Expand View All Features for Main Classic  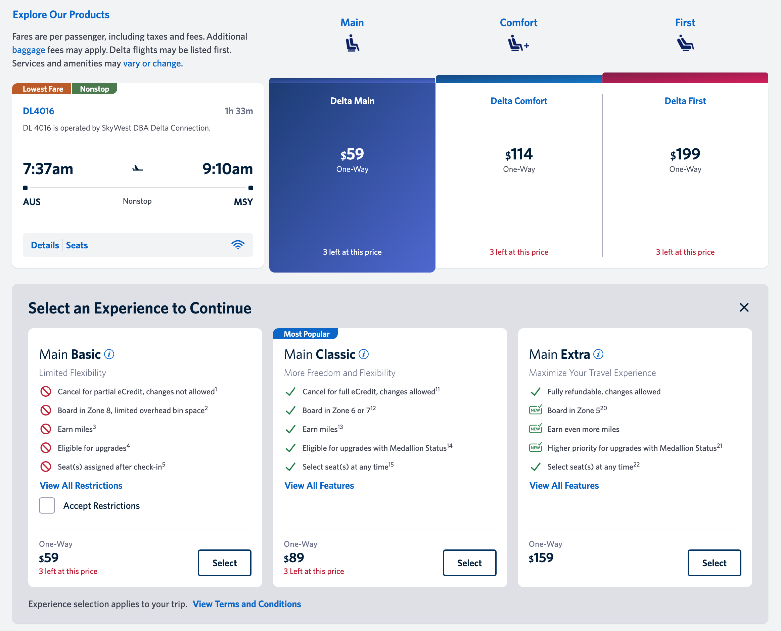click(x=319, y=486)
